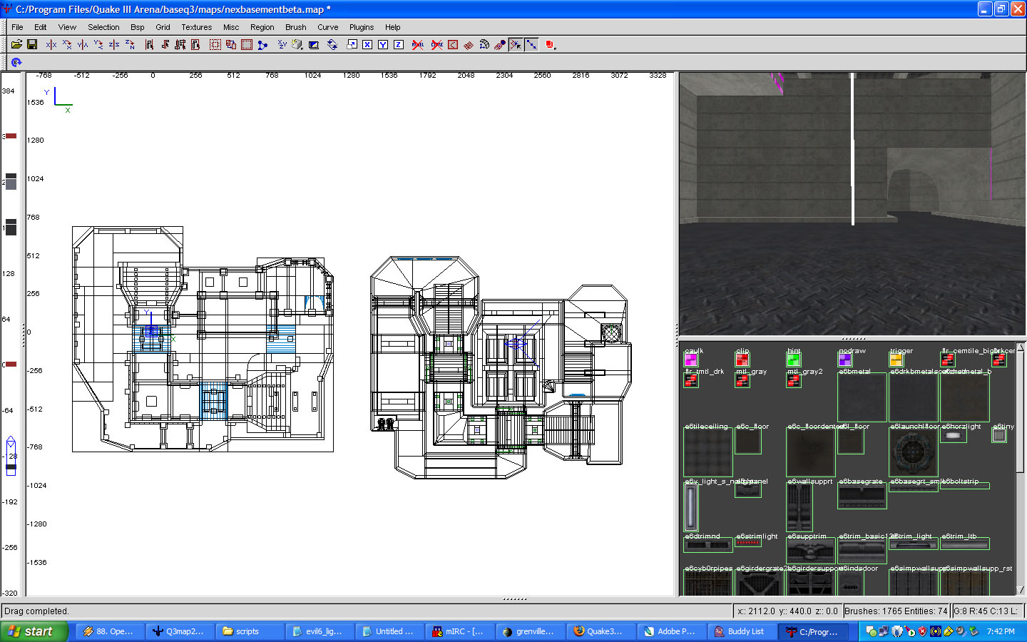Change views with the XYZ icon
Screen dimensions: 1027x642
[282, 44]
